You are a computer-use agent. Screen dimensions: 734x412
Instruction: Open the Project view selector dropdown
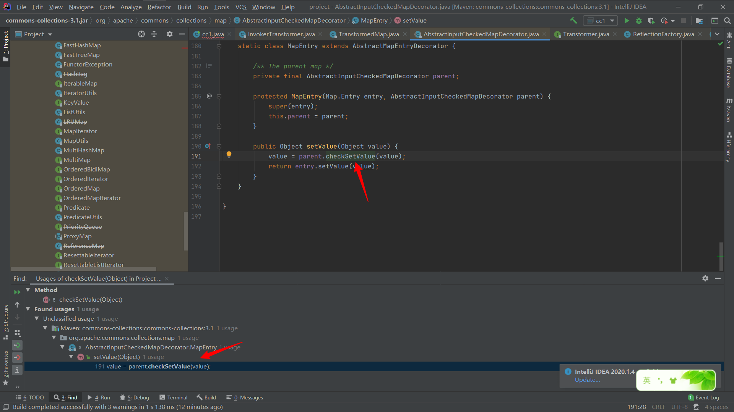pos(34,34)
